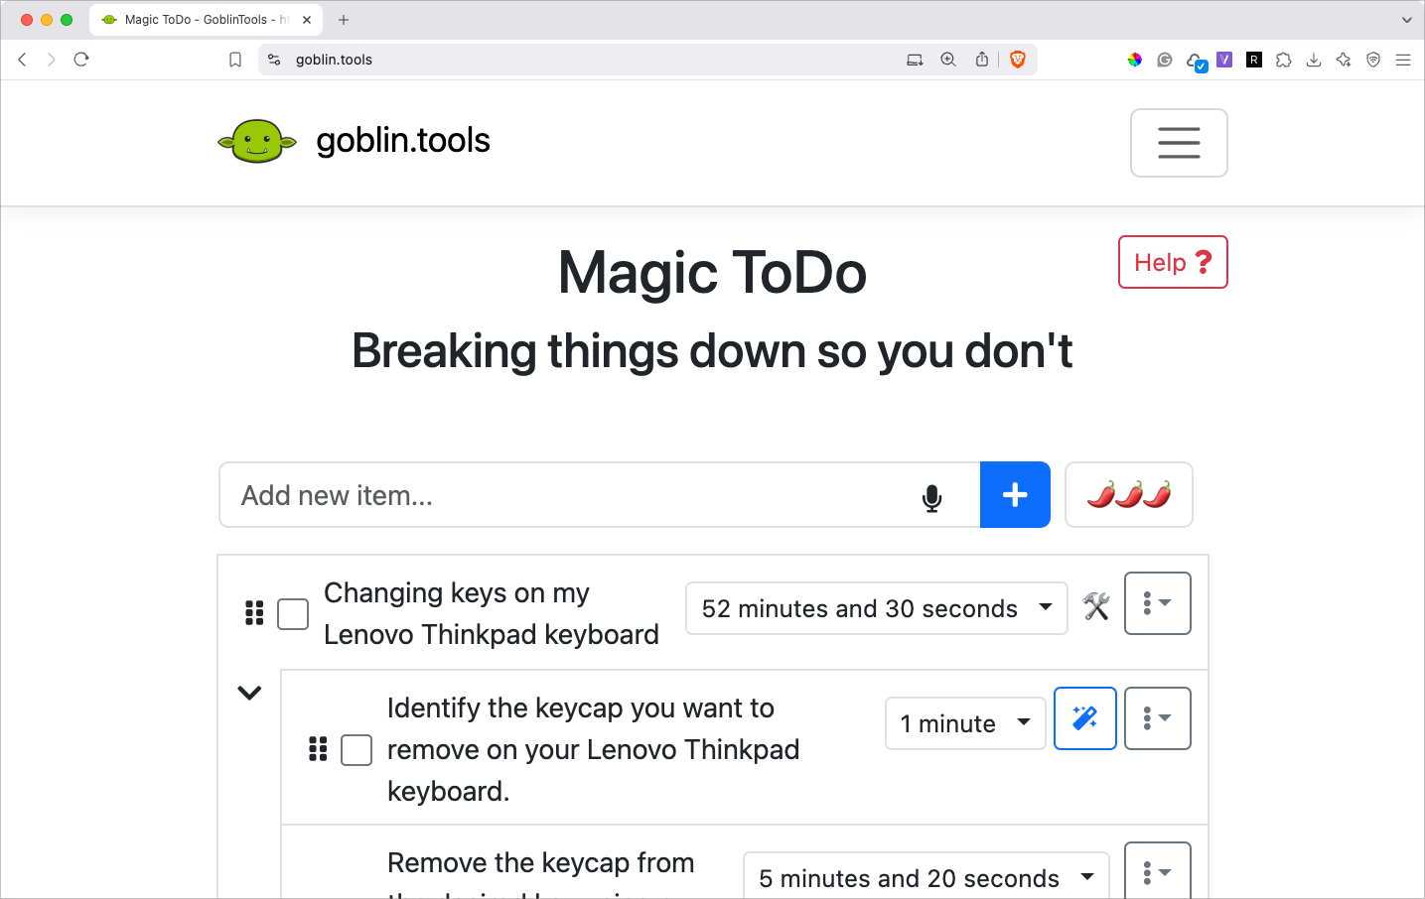Click the goblin.tools address bar URL
Screen dimensions: 1425x899
click(x=334, y=60)
